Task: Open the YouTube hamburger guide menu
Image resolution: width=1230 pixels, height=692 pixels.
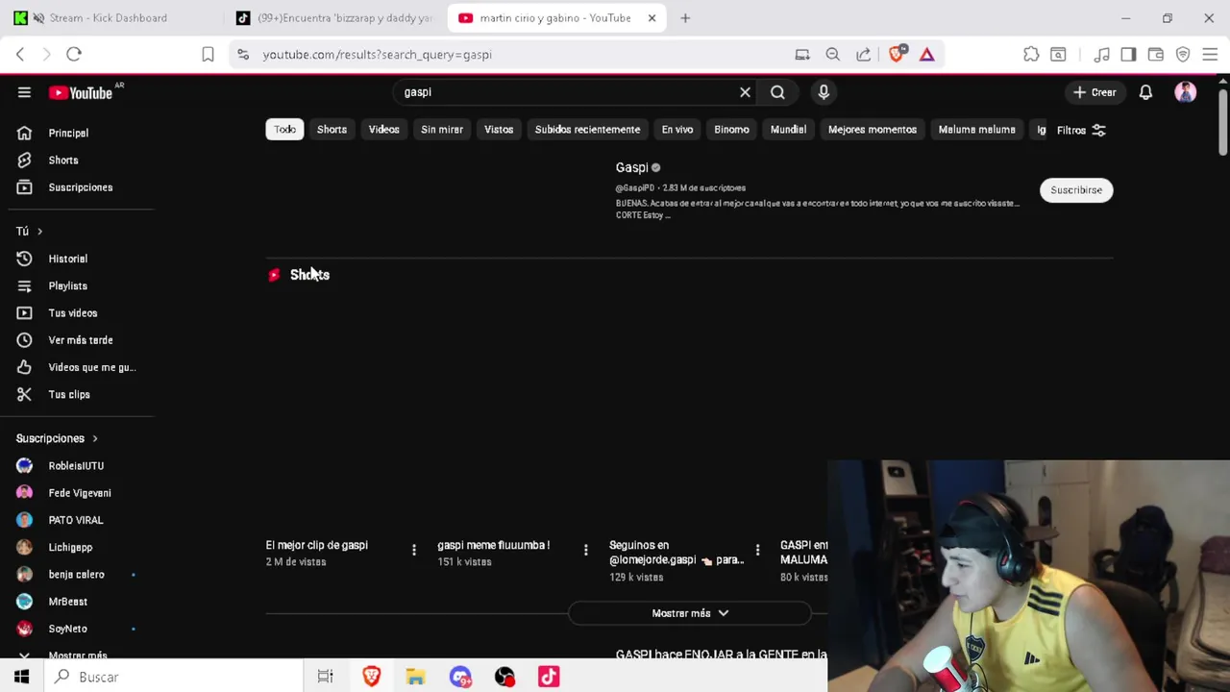Action: [24, 92]
